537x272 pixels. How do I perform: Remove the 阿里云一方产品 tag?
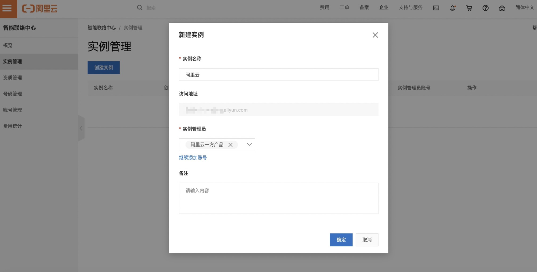pos(230,145)
